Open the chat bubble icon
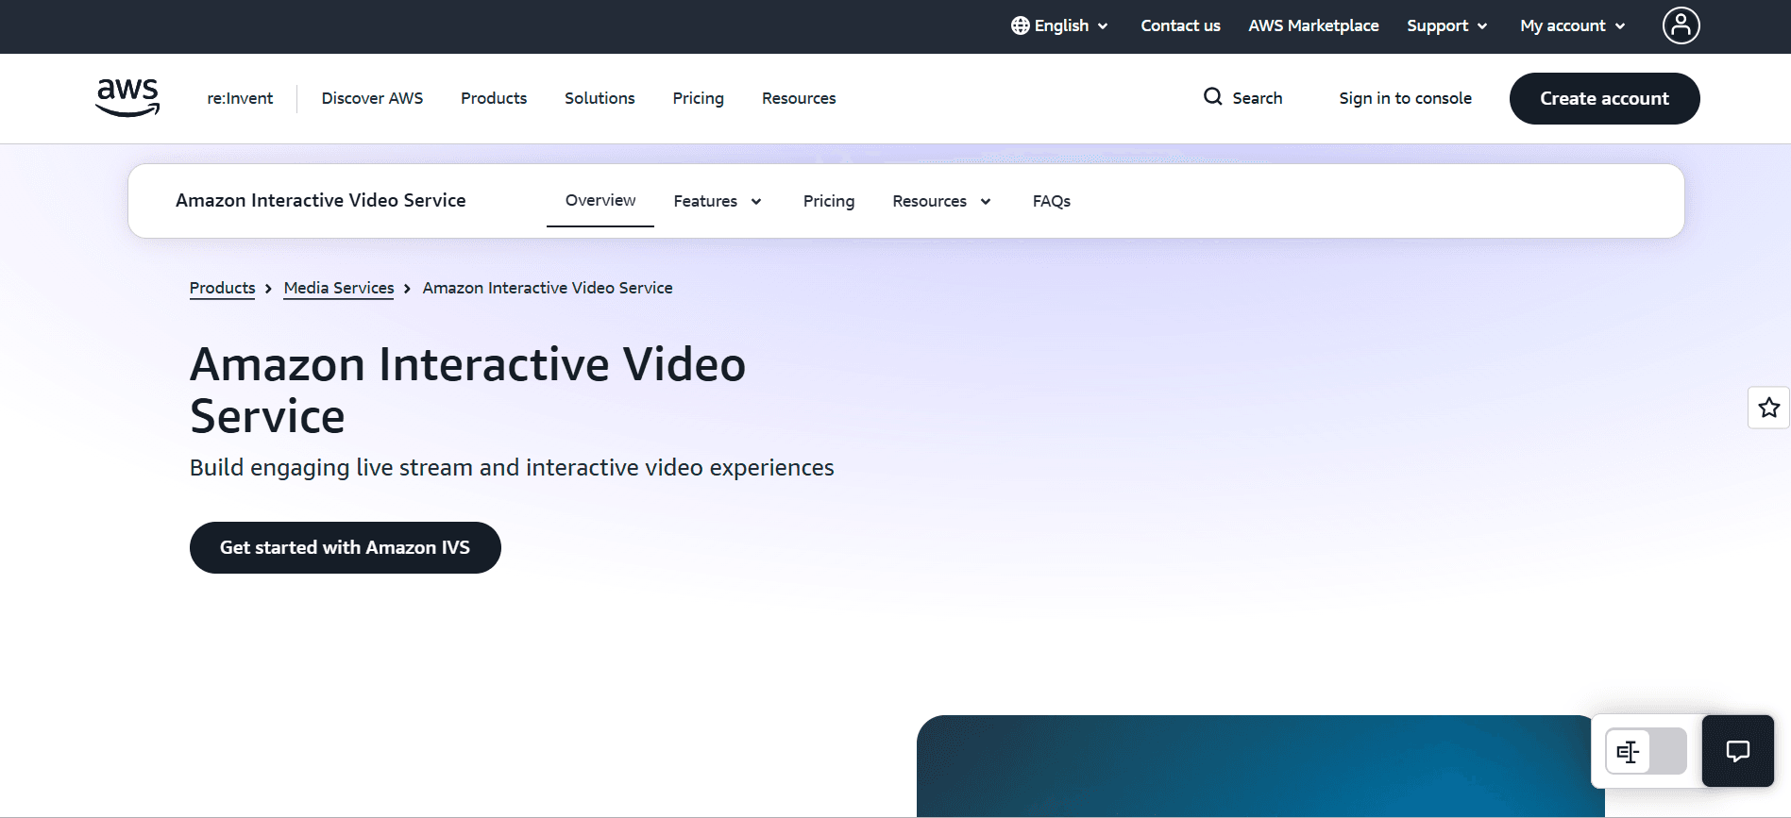The image size is (1791, 818). pos(1737,751)
